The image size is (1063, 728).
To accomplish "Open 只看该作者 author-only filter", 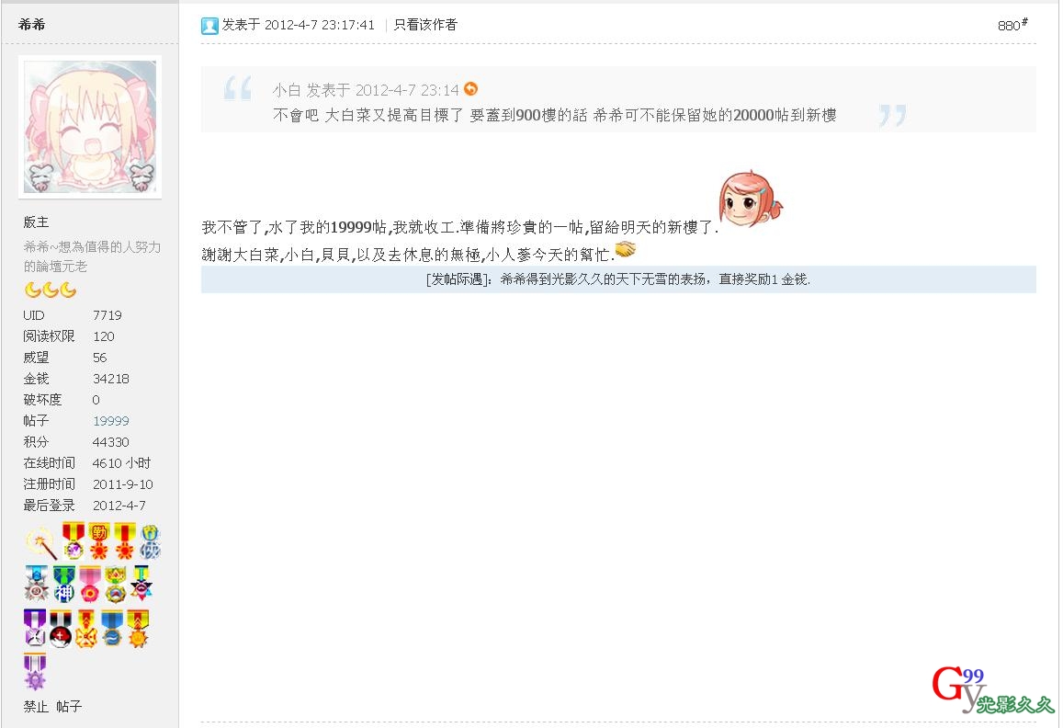I will pos(425,25).
